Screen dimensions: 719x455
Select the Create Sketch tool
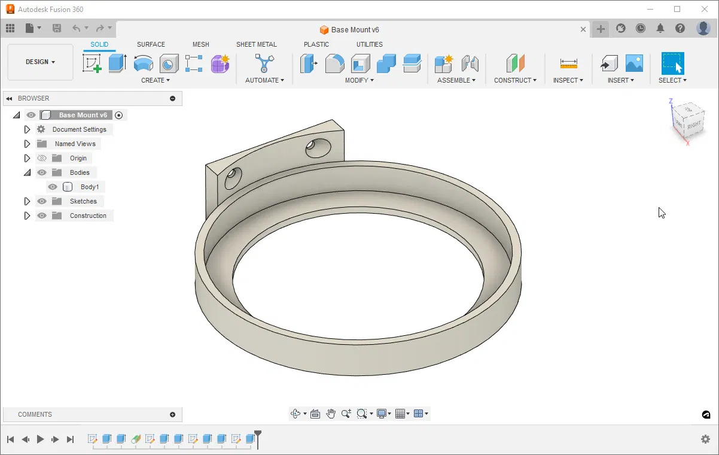point(92,63)
